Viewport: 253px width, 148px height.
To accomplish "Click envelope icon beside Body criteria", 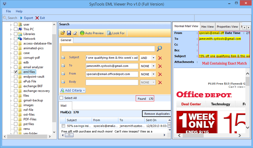I will click(63, 82).
